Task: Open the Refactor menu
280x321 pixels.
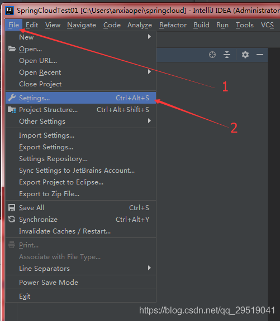Action: [173, 25]
